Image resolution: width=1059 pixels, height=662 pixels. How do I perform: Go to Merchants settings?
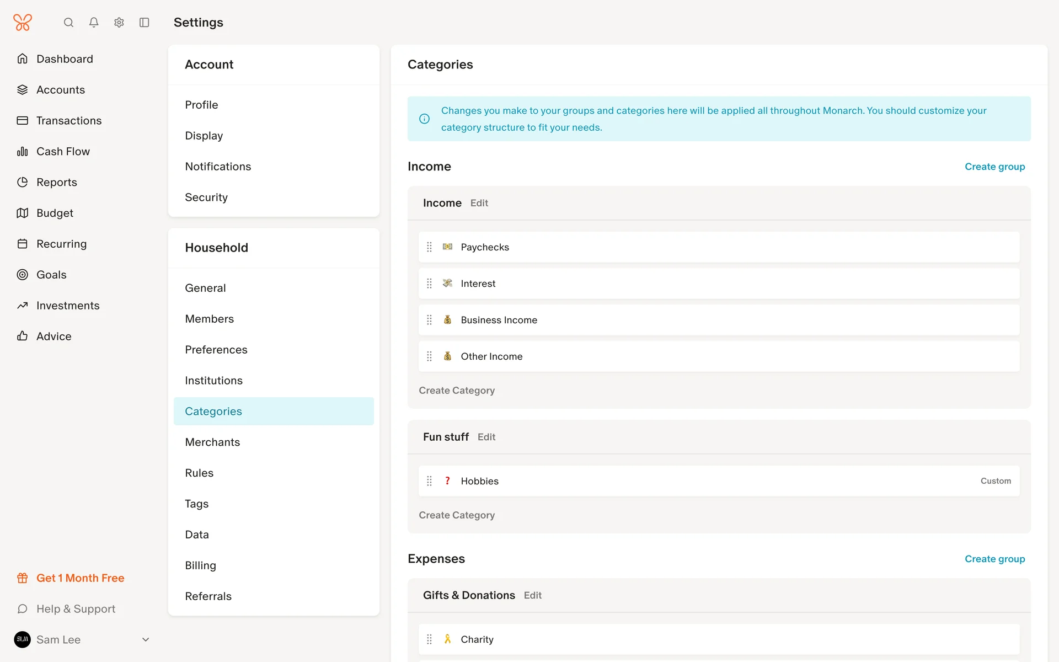[x=212, y=442]
